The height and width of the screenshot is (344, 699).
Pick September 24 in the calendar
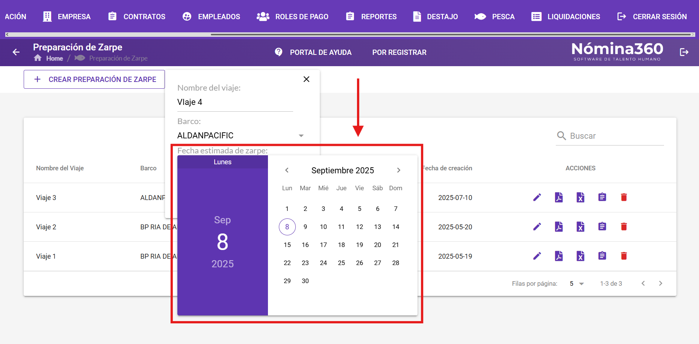[323, 263]
